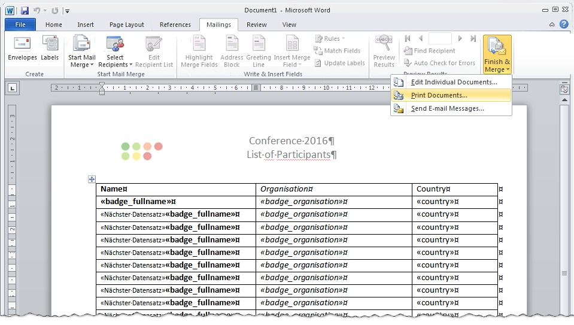Click the Undo icon

coord(37,11)
